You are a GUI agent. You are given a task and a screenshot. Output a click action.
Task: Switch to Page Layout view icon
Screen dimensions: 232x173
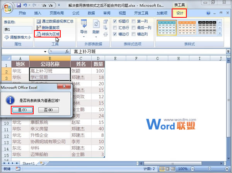pos(167,169)
